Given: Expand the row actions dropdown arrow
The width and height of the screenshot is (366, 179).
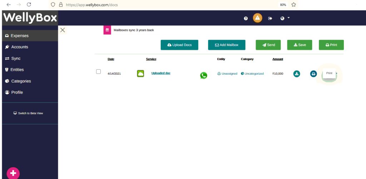Looking at the screenshot, I should tap(336, 74).
